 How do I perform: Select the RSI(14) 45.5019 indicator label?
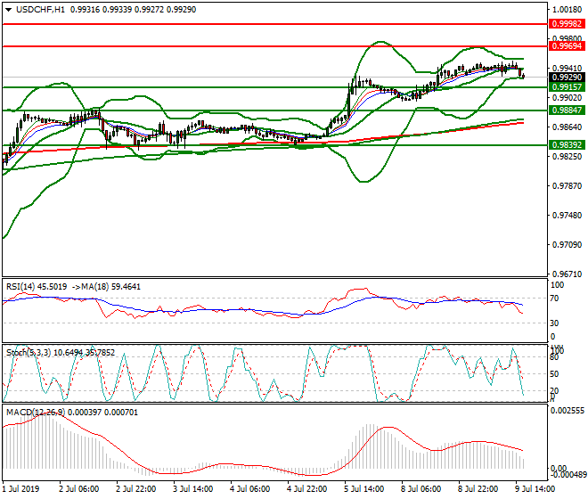[x=37, y=287]
